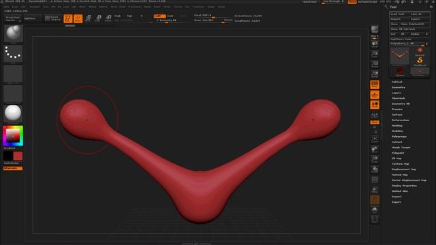Image resolution: width=436 pixels, height=245 pixels.
Task: Adjust the Z Intensity slider
Action: coord(172,20)
